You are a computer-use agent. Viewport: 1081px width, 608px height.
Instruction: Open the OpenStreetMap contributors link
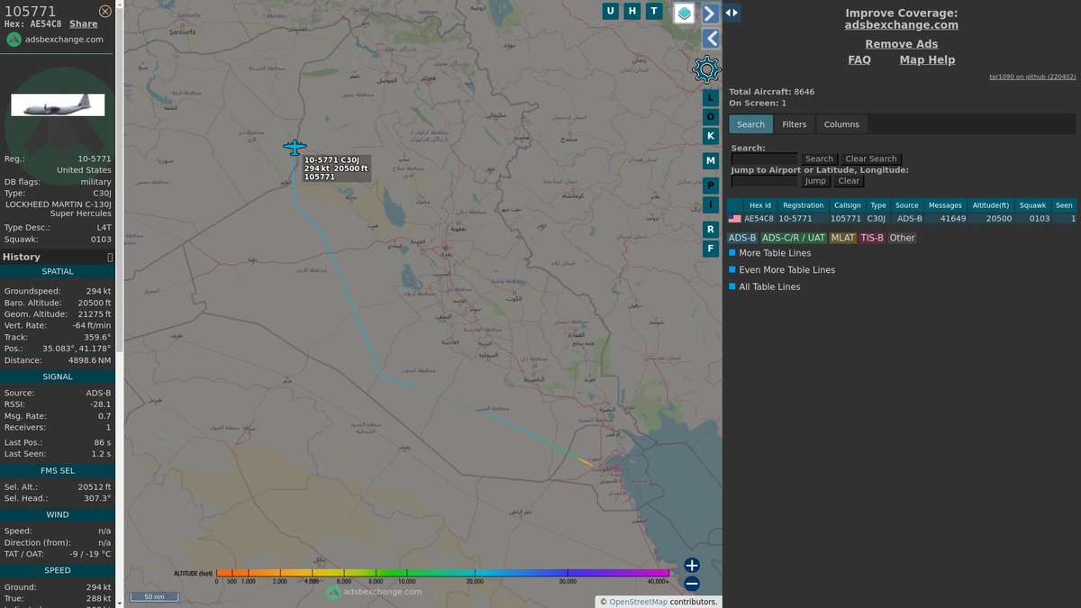[x=639, y=602]
